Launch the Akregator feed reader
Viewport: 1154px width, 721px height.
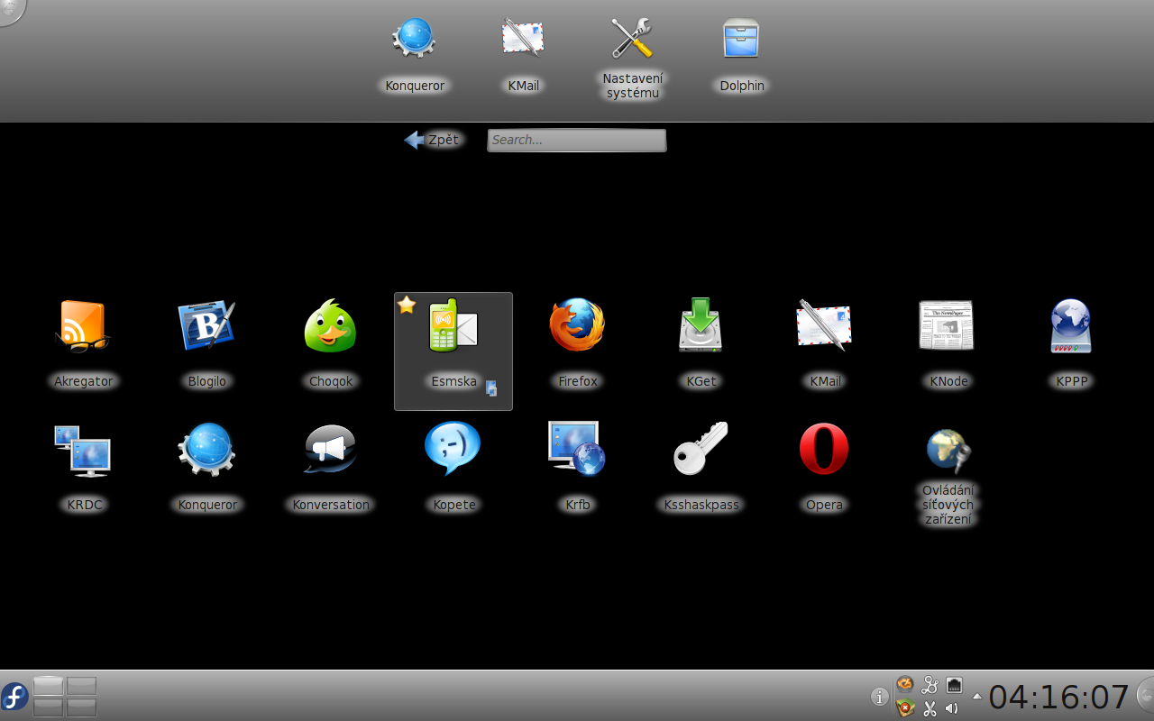(83, 326)
